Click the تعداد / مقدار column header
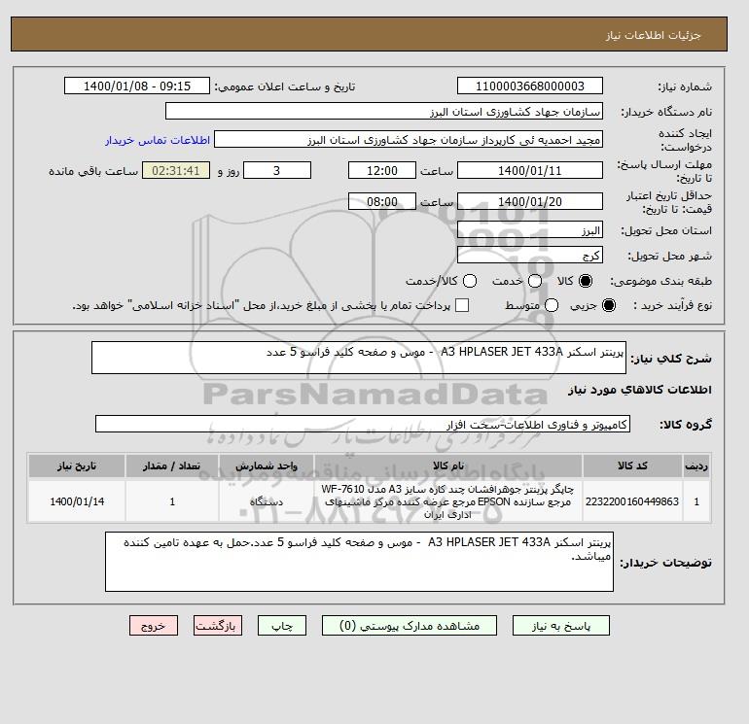Screen dimensions: 749x724 (x=172, y=465)
